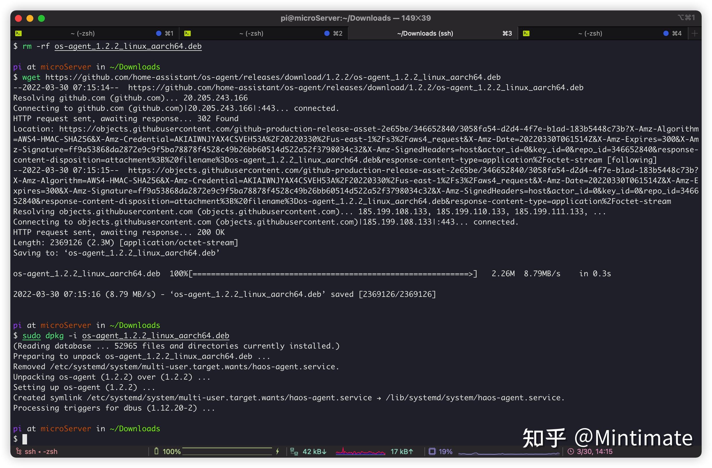This screenshot has height=468, width=712.
Task: Click window title 'pi@microServer:~/Downloads'
Action: 336,18
